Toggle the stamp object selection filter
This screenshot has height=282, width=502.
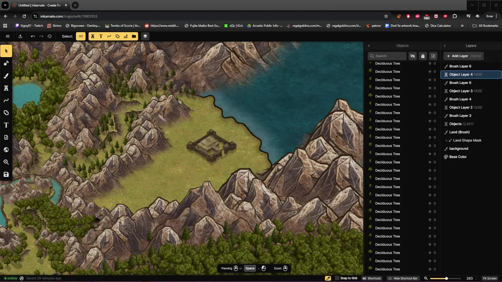(x=93, y=36)
